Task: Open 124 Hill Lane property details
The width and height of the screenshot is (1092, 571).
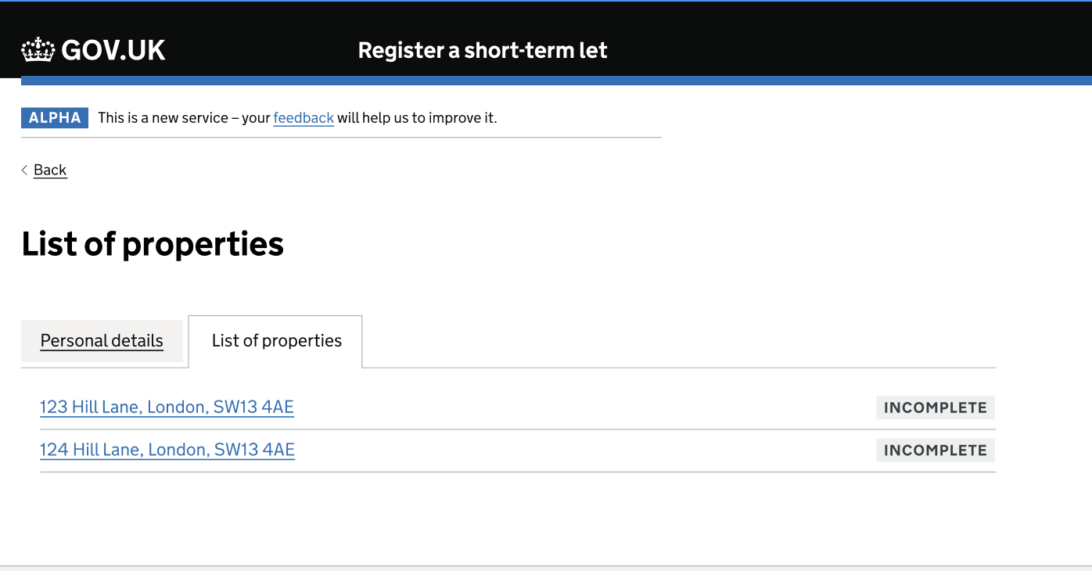Action: 167,450
